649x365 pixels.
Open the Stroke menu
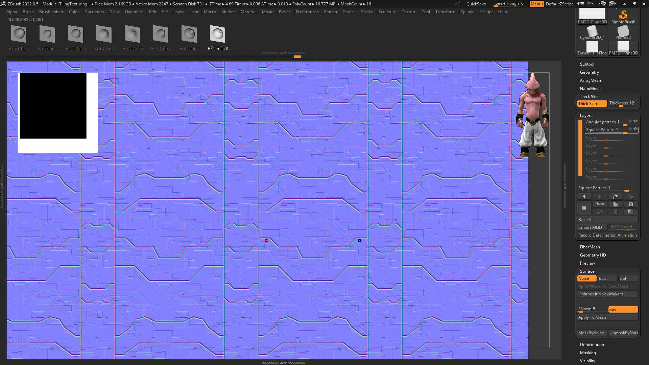pos(367,12)
